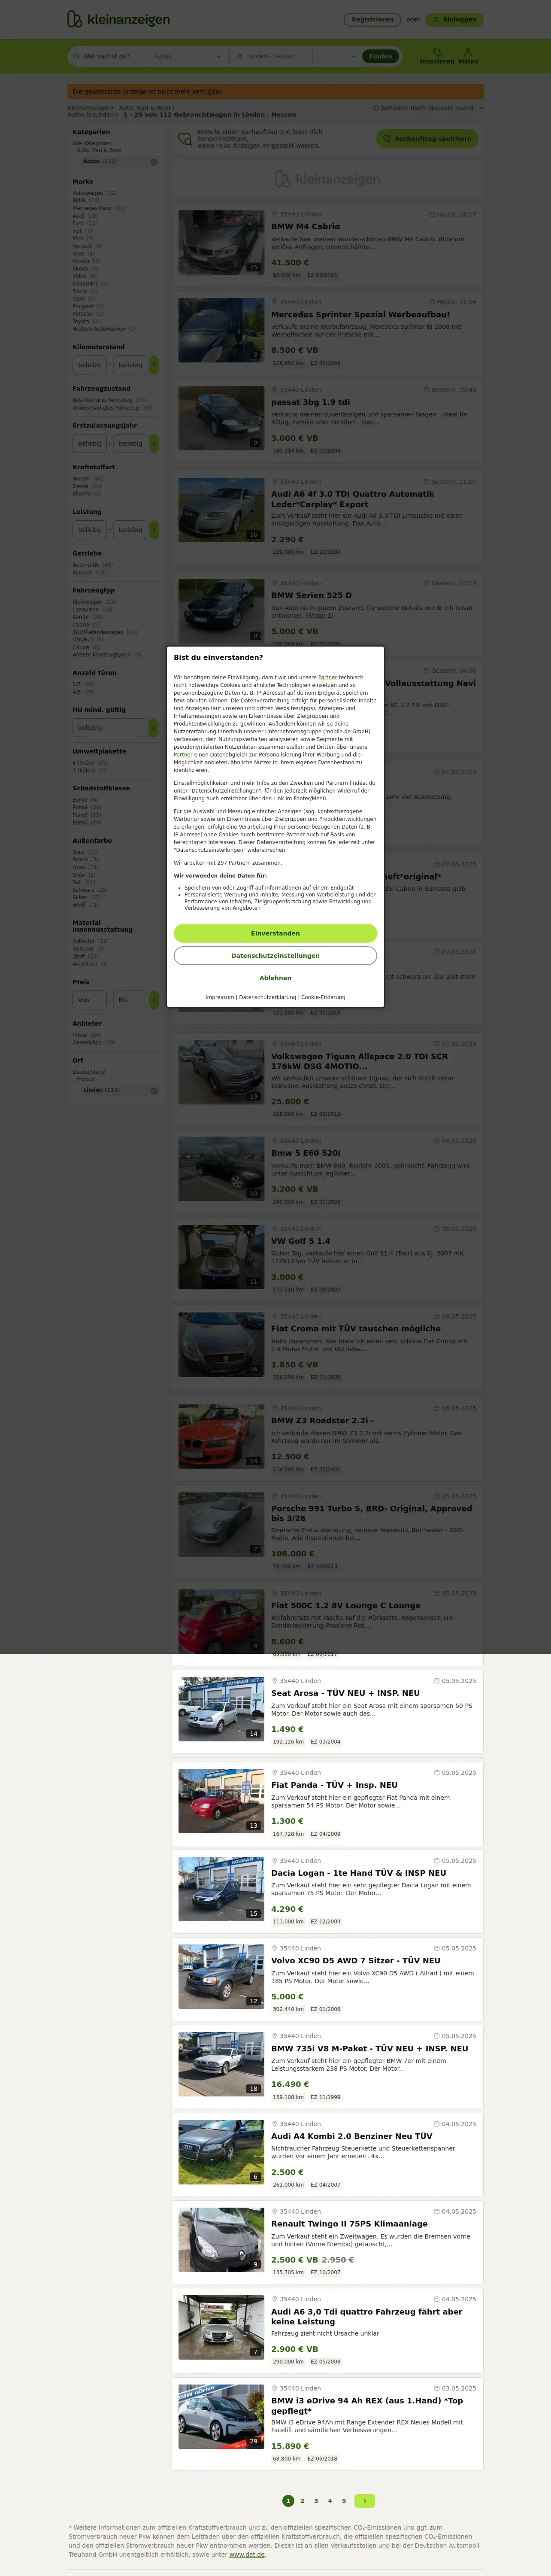The height and width of the screenshot is (2576, 551).
Task: Apply the Kilometerstand range with green arrow
Action: click(154, 365)
